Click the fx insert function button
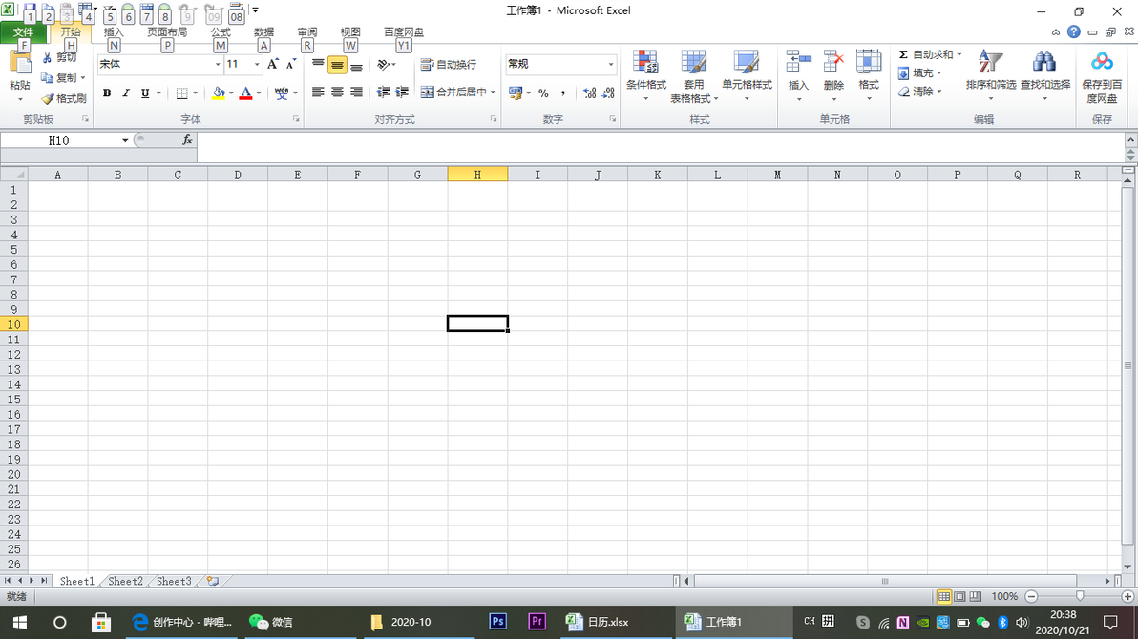This screenshot has height=639, width=1138. (x=187, y=140)
